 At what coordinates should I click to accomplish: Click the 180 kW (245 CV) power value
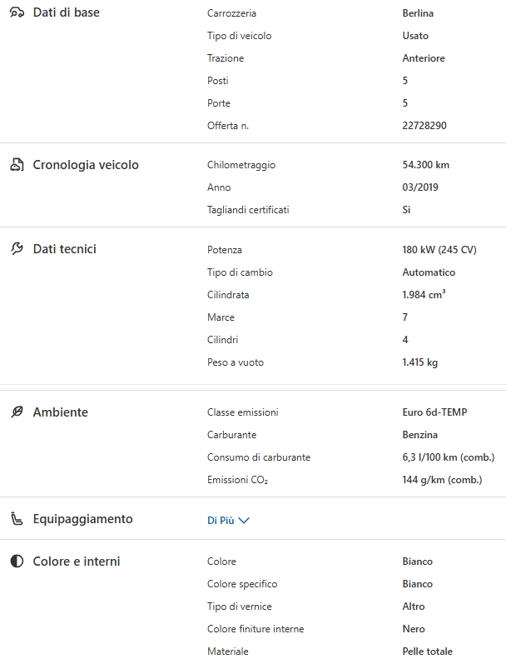pyautogui.click(x=439, y=250)
